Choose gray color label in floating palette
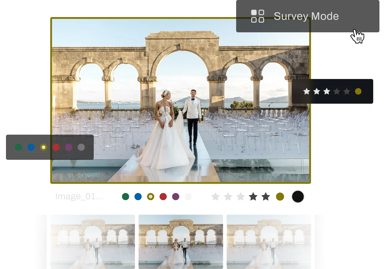Image resolution: width=386 pixels, height=269 pixels. [x=81, y=147]
